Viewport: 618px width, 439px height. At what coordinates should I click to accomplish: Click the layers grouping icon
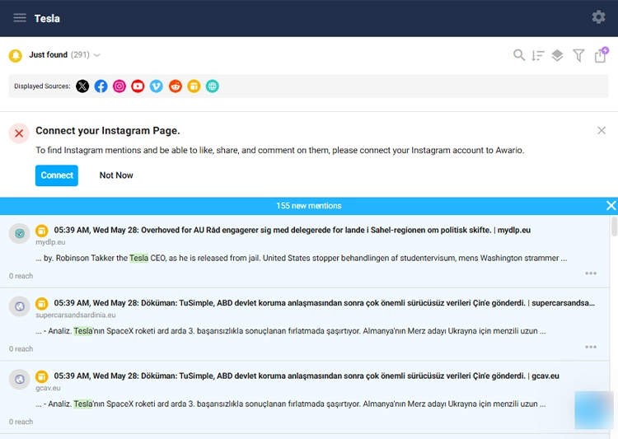pyautogui.click(x=557, y=55)
